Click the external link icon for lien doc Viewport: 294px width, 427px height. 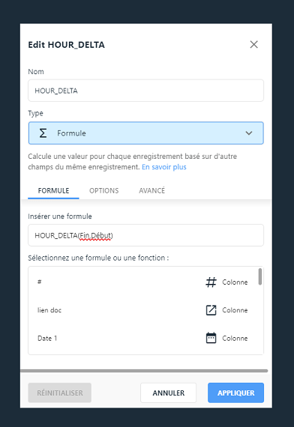pos(211,310)
